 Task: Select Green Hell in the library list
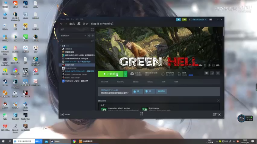(77, 65)
